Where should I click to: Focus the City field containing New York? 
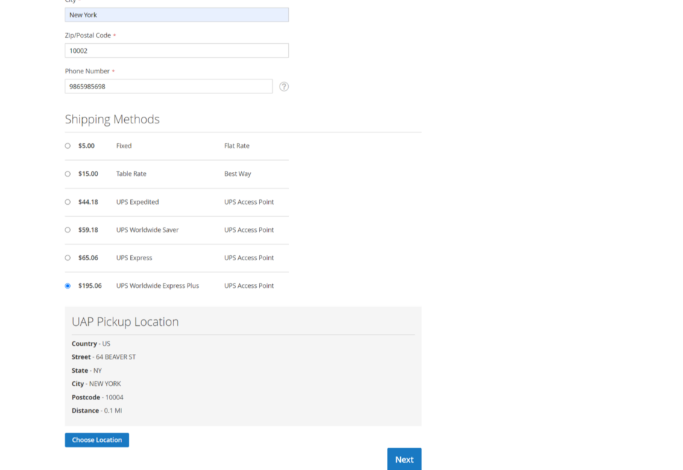[176, 15]
